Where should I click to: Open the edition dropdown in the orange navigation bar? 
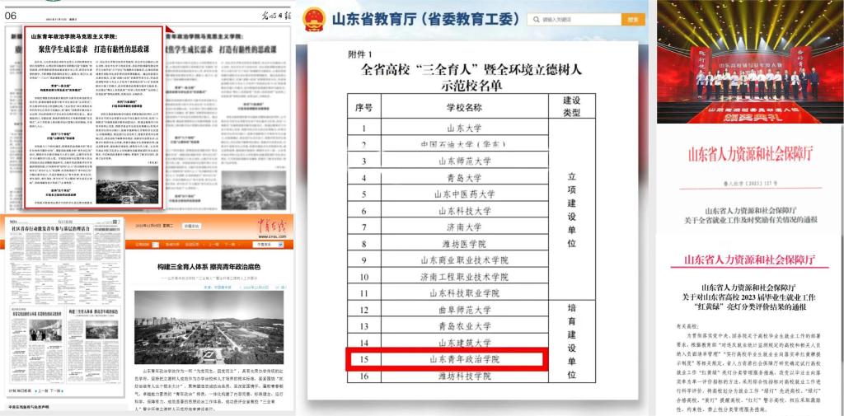tap(267, 245)
